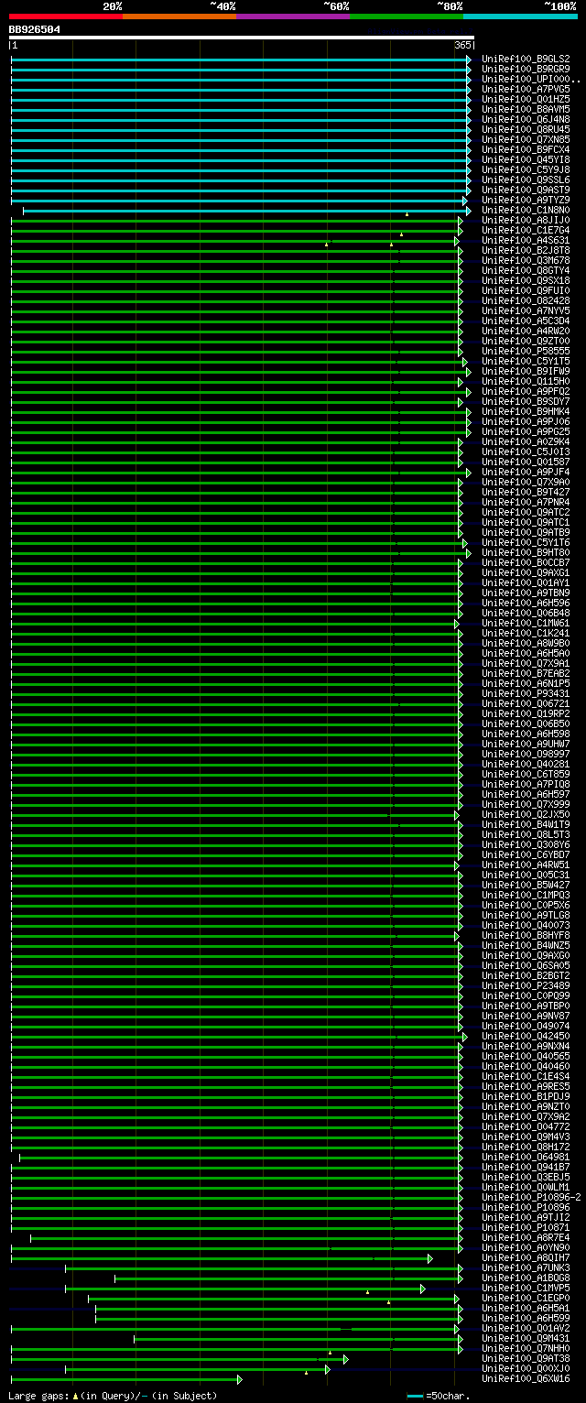
Task: Select label UniRef100_B9HT80
Action: [526, 552]
